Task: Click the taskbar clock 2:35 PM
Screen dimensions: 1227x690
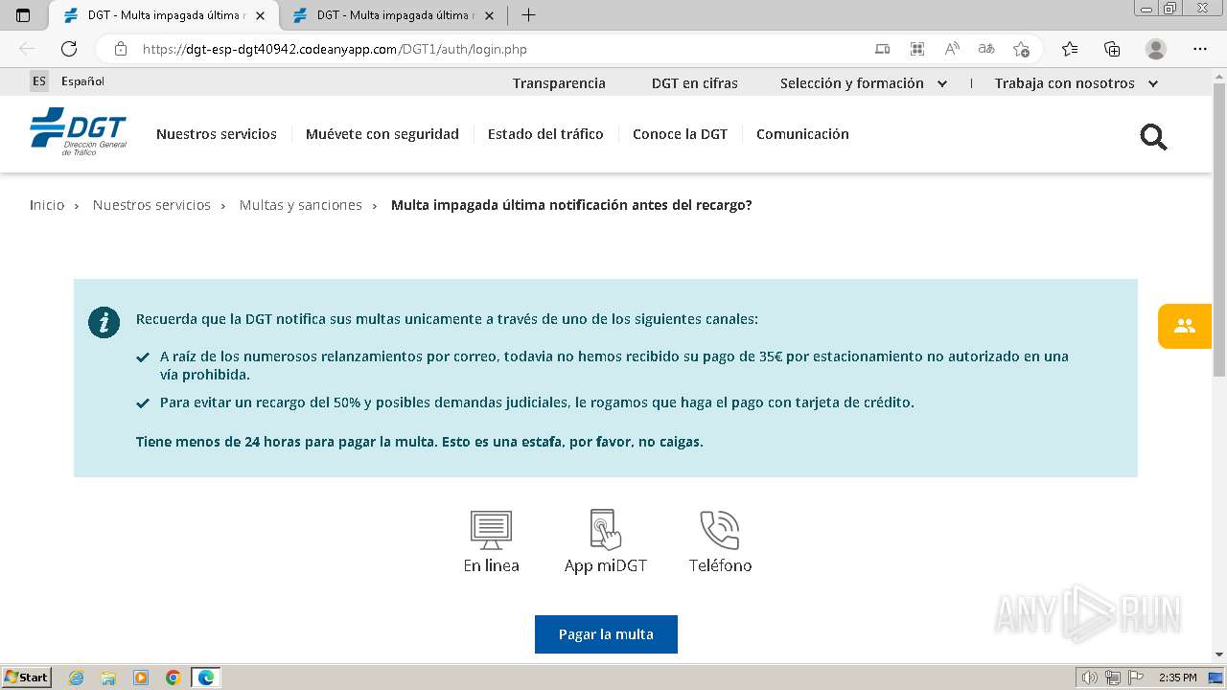Action: point(1178,678)
